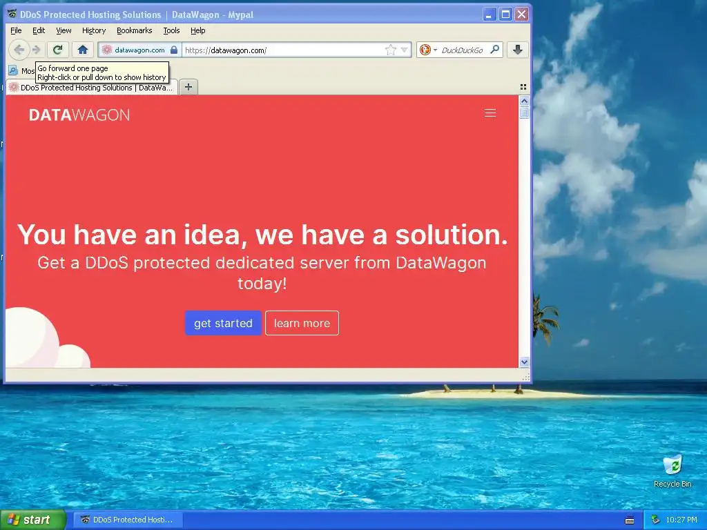Click the vertical scrollbar thumb
Viewport: 707px width, 530px height.
(x=524, y=112)
